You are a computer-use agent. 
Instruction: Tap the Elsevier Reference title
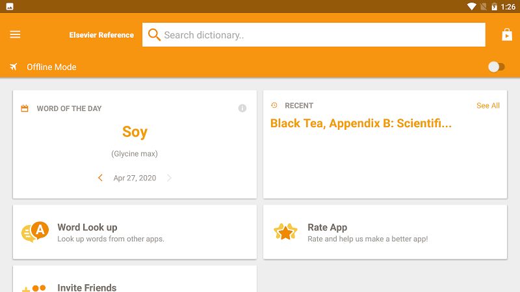[101, 35]
